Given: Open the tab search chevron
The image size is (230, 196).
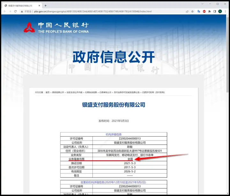Looking at the screenshot, I should coord(203,4).
